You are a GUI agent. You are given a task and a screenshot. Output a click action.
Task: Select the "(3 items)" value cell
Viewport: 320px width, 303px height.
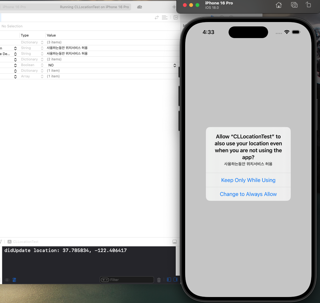click(54, 42)
